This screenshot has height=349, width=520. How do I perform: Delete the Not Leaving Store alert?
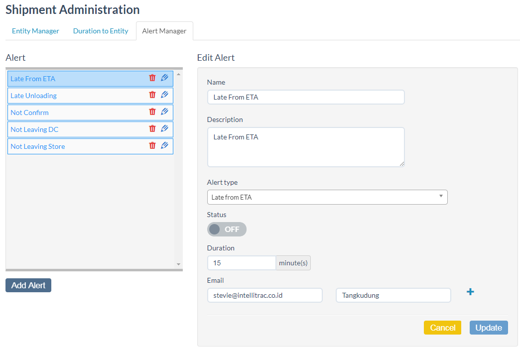[152, 146]
